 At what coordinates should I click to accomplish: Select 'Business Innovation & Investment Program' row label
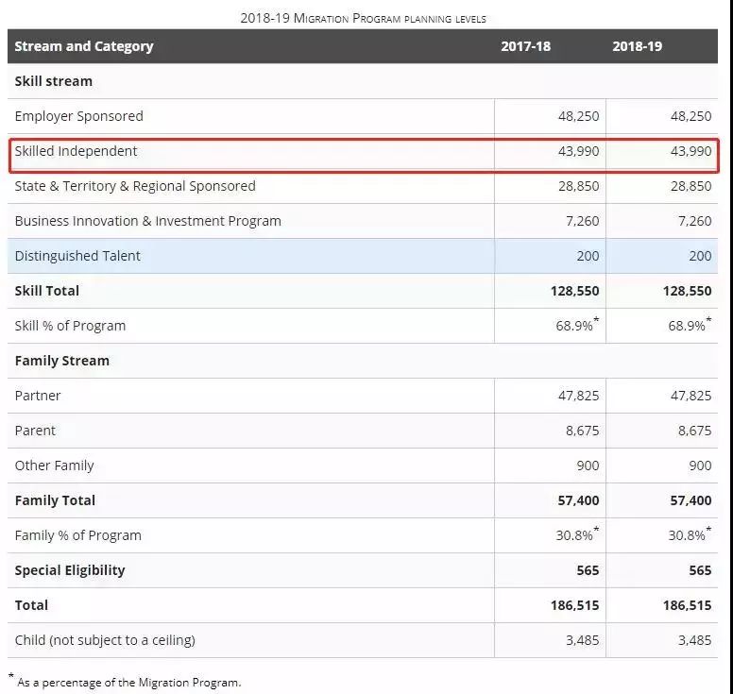148,221
